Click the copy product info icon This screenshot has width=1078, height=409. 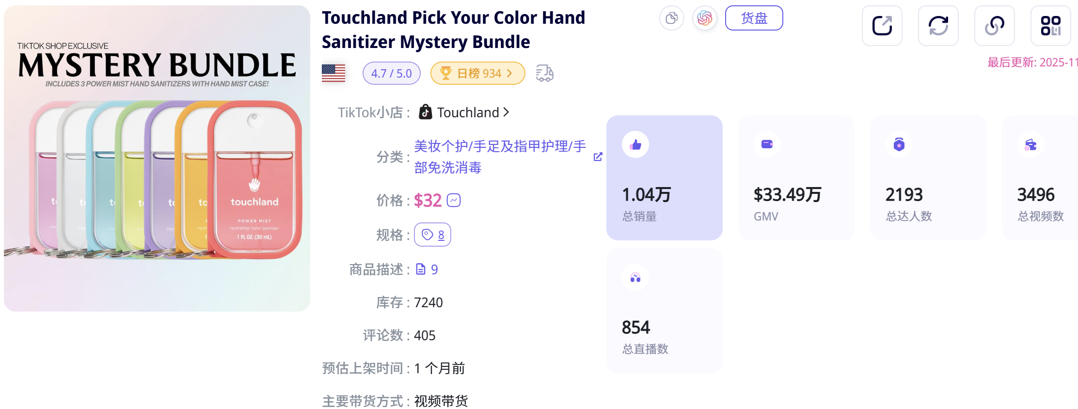click(672, 18)
